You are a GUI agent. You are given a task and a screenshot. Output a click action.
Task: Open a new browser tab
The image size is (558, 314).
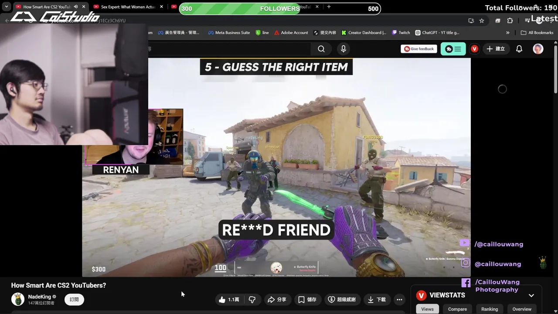pos(329,7)
